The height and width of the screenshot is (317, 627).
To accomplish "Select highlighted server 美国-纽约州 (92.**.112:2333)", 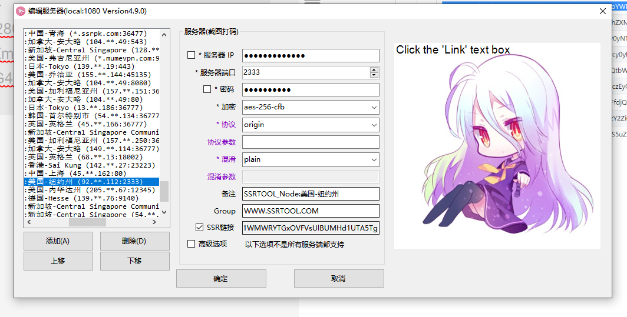I will point(92,182).
